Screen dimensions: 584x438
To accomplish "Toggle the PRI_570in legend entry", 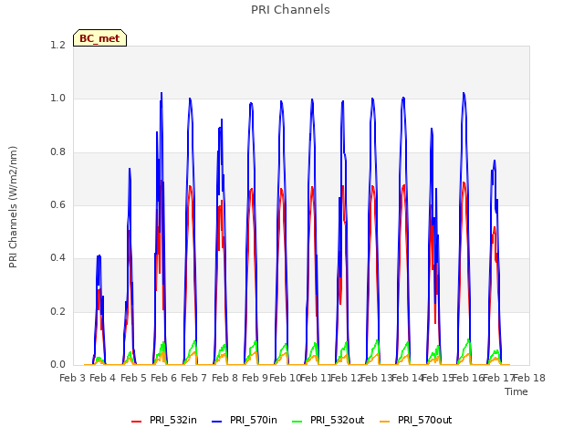I will [245, 420].
